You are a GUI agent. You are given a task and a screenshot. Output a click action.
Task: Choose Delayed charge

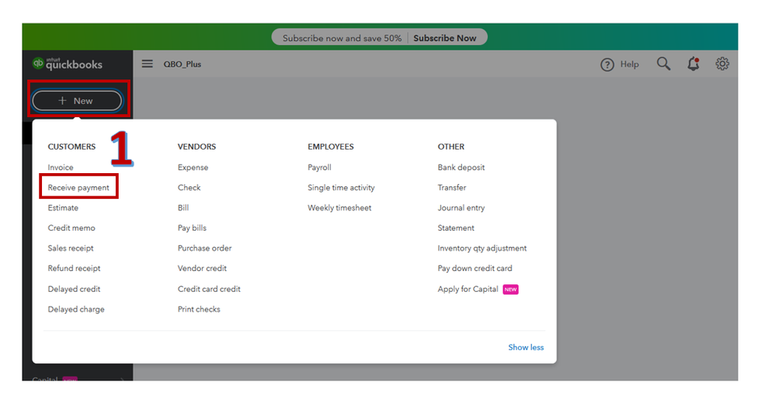76,309
